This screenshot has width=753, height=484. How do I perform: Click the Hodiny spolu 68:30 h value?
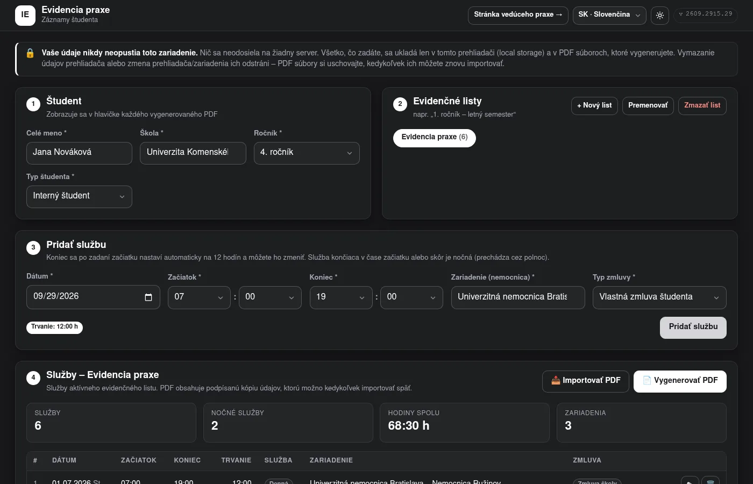409,426
